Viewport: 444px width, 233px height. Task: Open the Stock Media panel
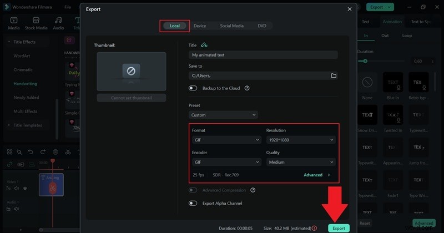[37, 22]
